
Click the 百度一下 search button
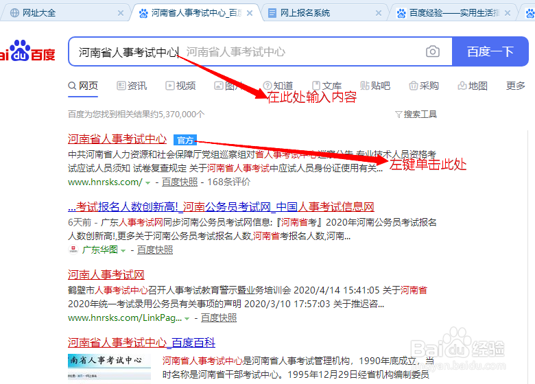490,51
